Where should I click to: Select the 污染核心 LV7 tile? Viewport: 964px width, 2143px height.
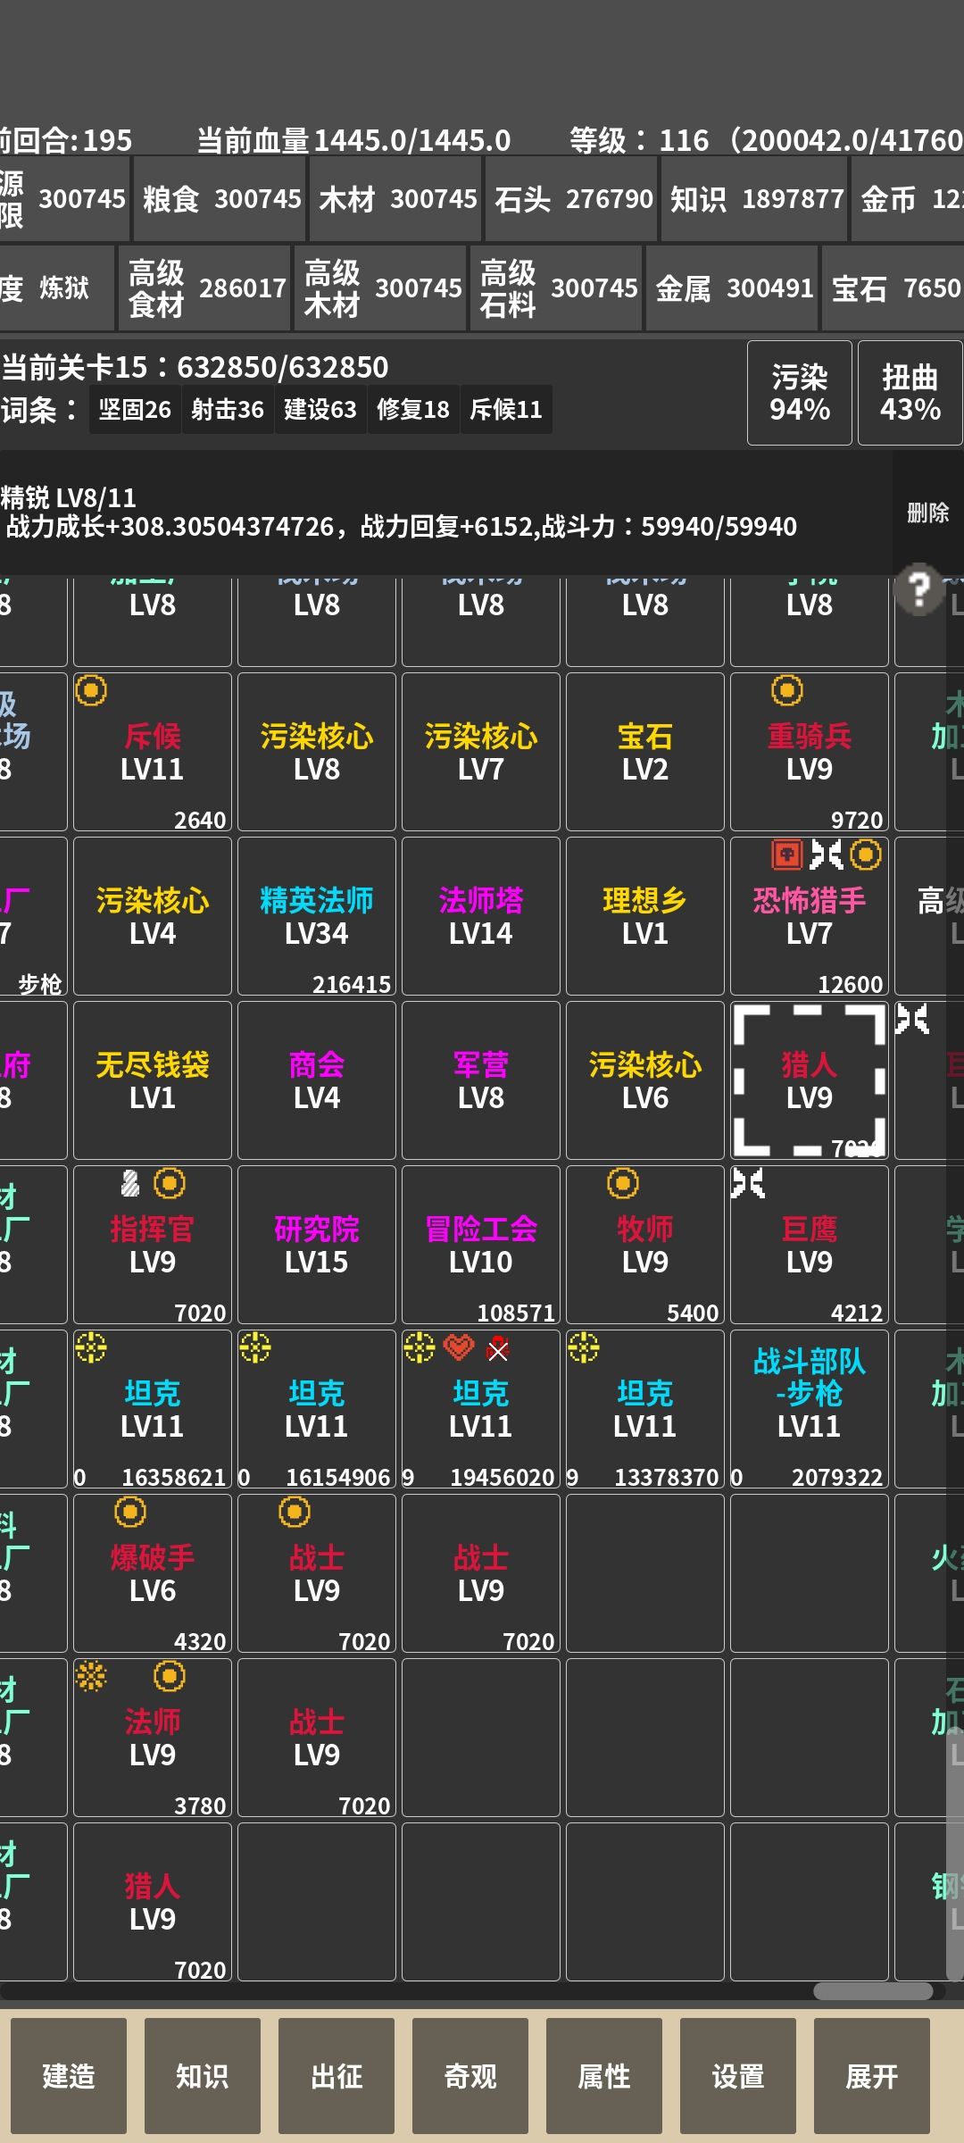coord(481,752)
